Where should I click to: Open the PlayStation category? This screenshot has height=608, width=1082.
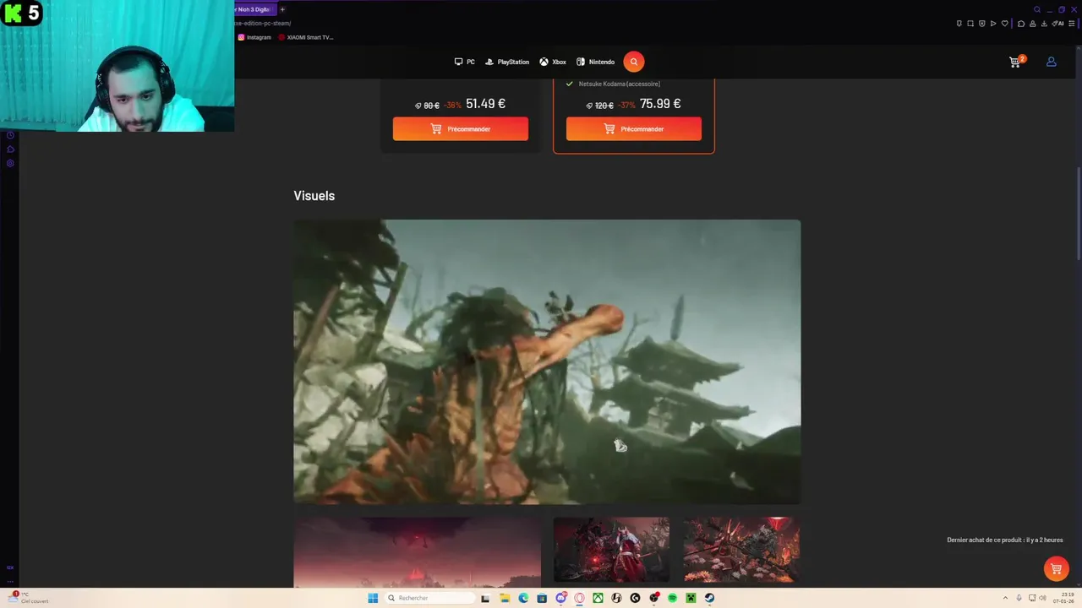[507, 62]
